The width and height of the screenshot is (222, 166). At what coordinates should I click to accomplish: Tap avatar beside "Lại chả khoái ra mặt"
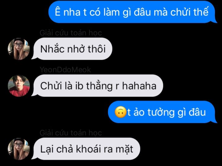[x=19, y=149]
